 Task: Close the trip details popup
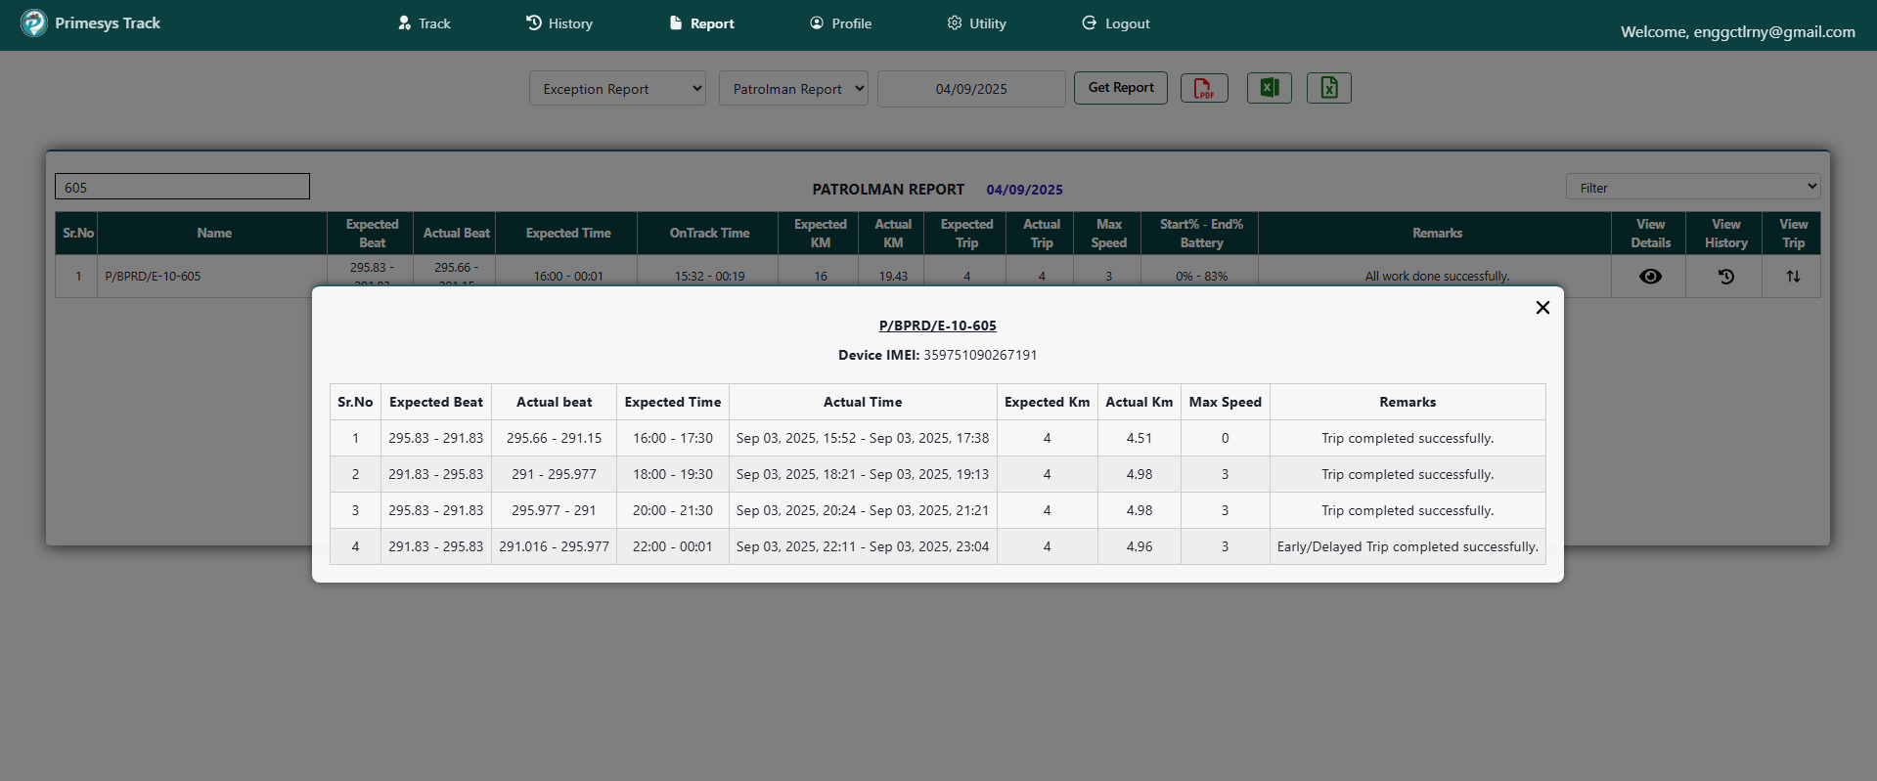(x=1542, y=308)
